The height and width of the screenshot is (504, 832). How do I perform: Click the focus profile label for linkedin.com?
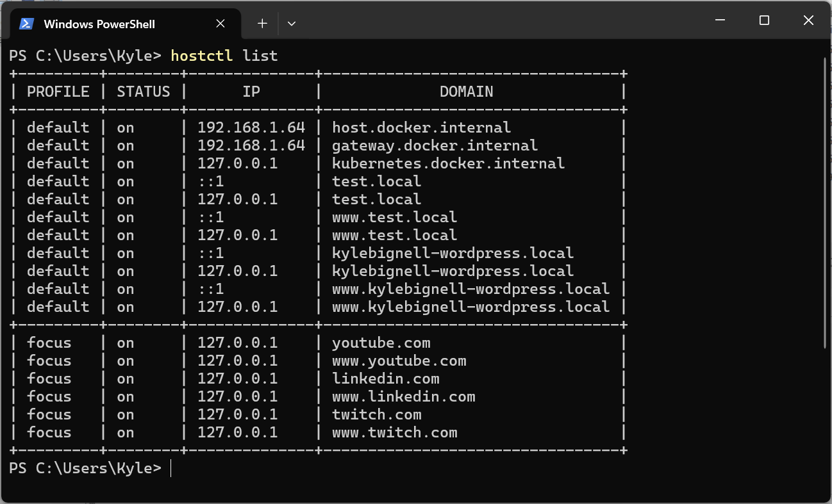(x=49, y=378)
